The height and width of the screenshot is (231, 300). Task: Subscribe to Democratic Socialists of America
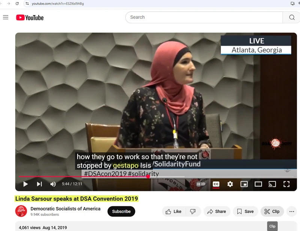[121, 211]
